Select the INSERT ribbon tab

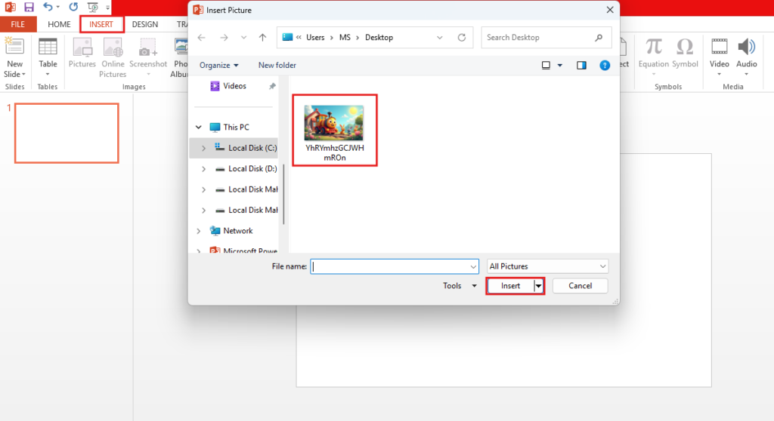101,24
